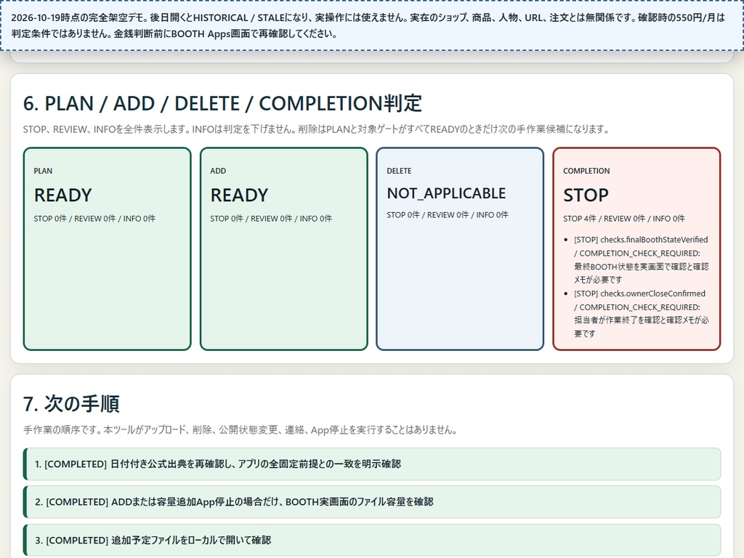Click the PLAN card READY status
744x558 pixels.
(62, 195)
